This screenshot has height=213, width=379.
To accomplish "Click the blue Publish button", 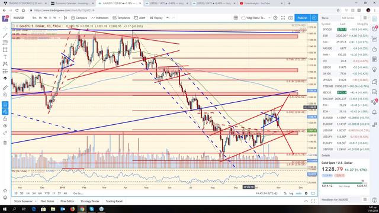I will pos(302,18).
